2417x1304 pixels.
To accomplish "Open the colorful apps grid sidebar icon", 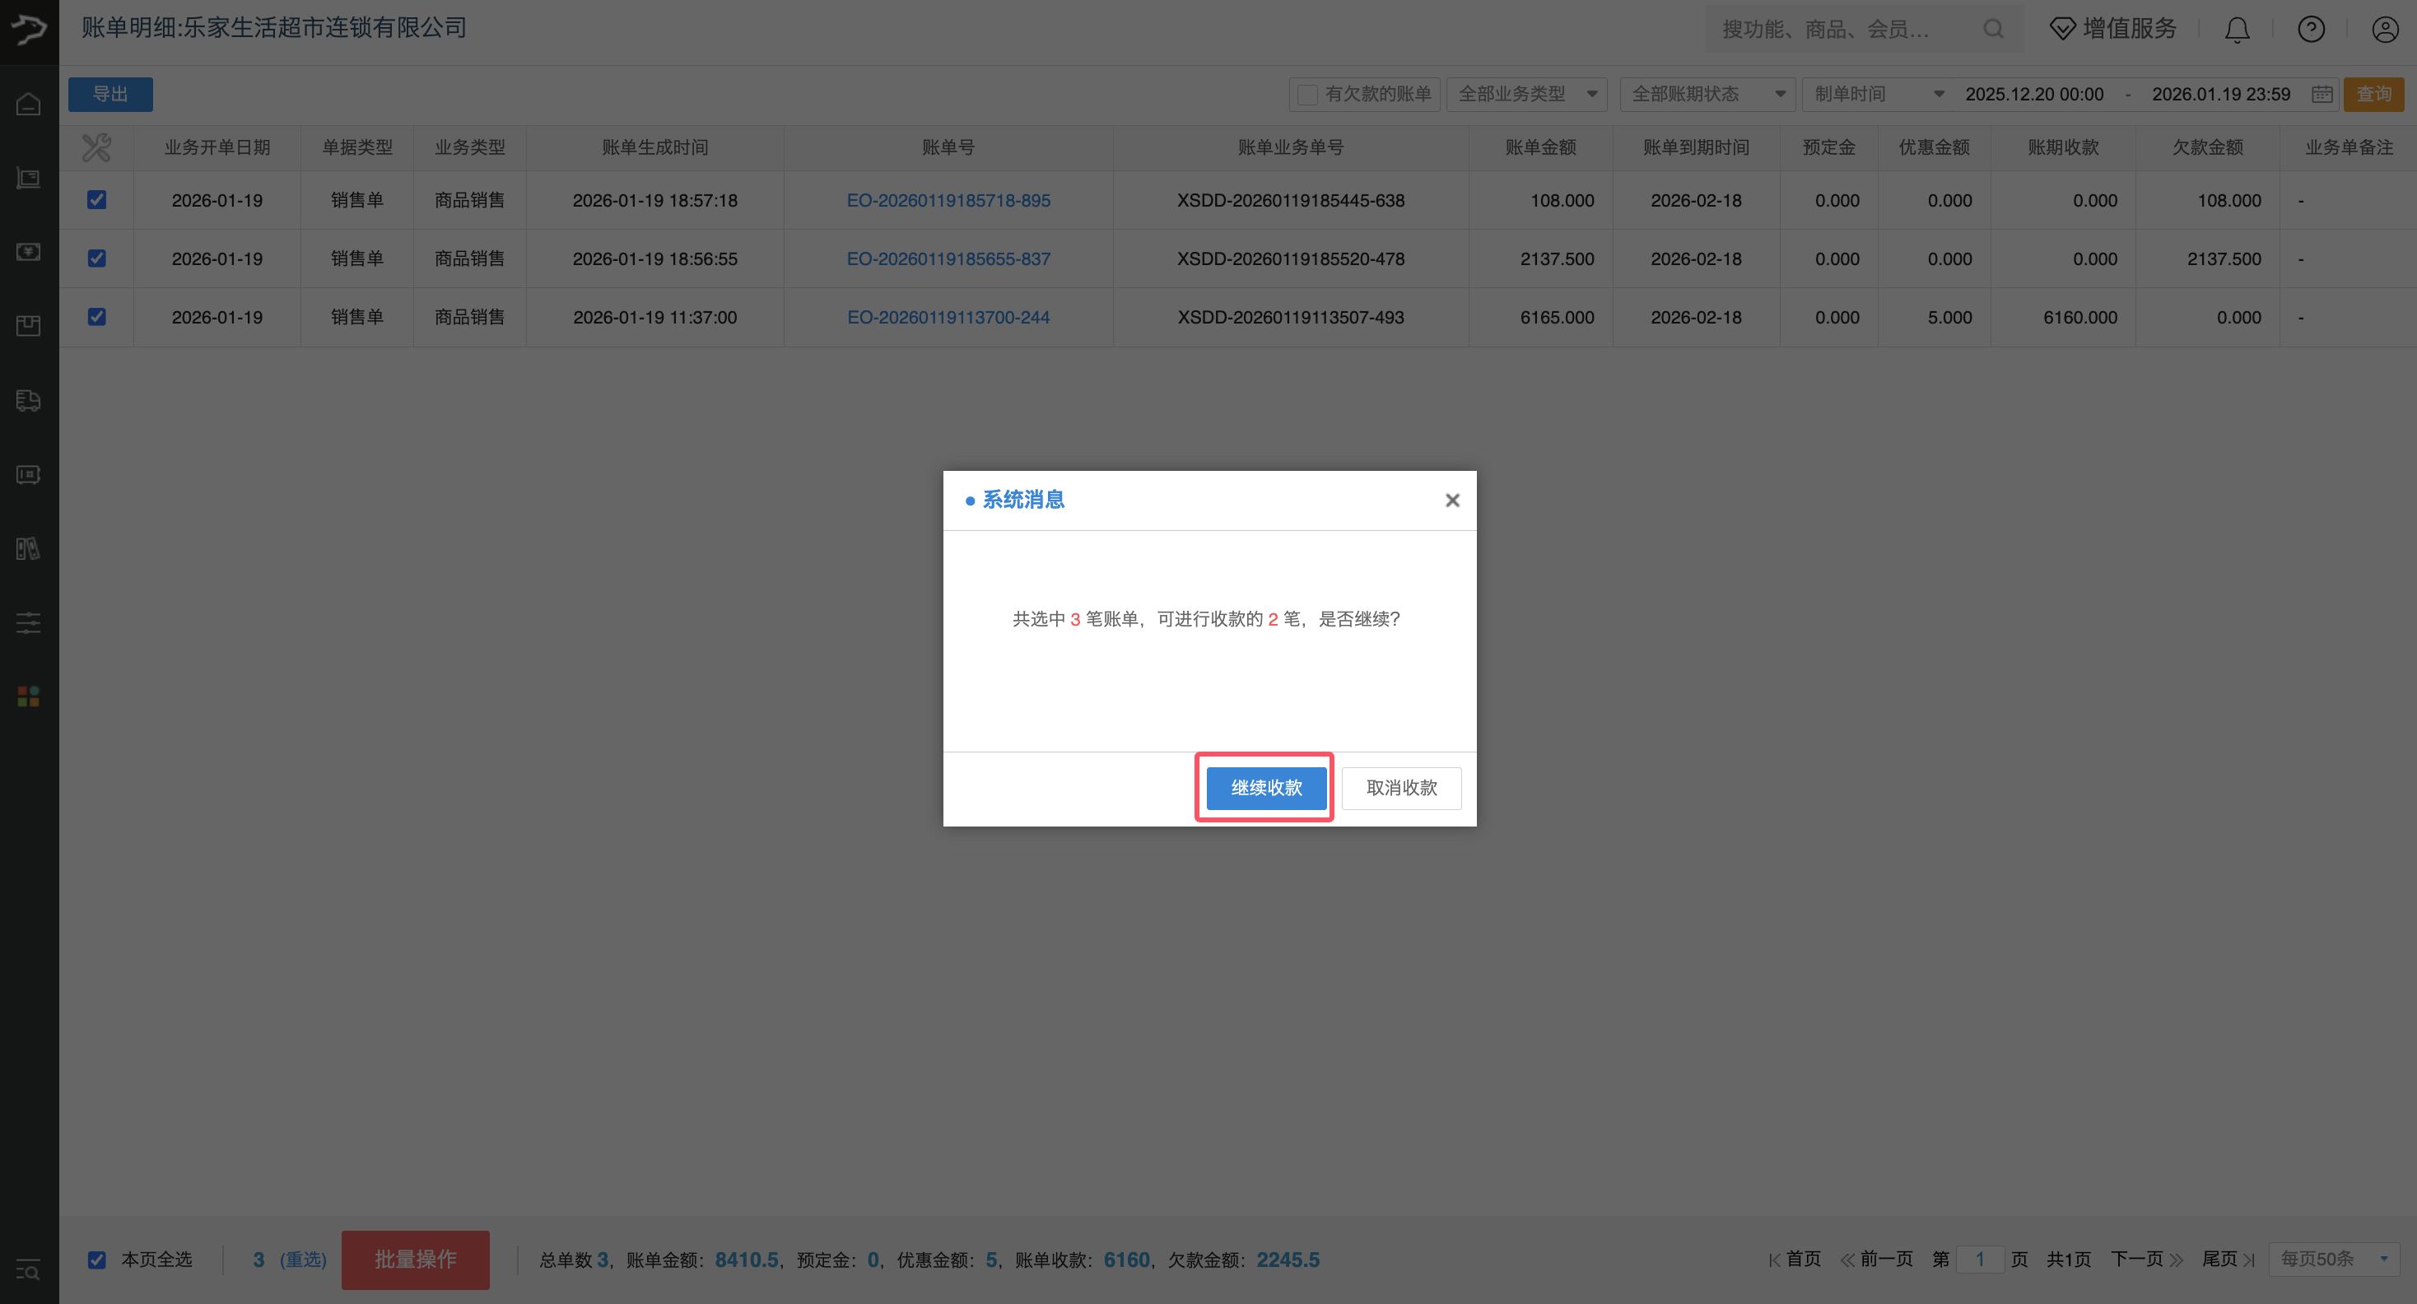I will 28,696.
